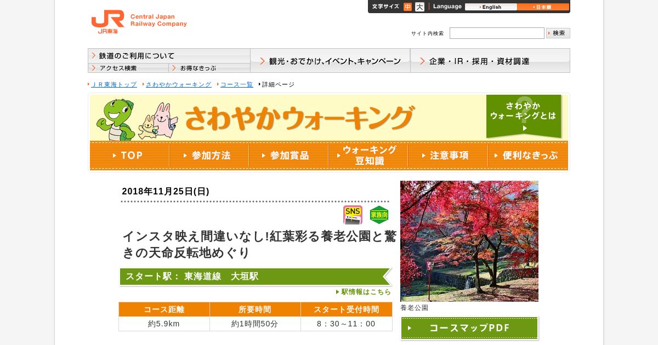This screenshot has width=658, height=345.
Task: Select medium text size 中
Action: pos(407,7)
